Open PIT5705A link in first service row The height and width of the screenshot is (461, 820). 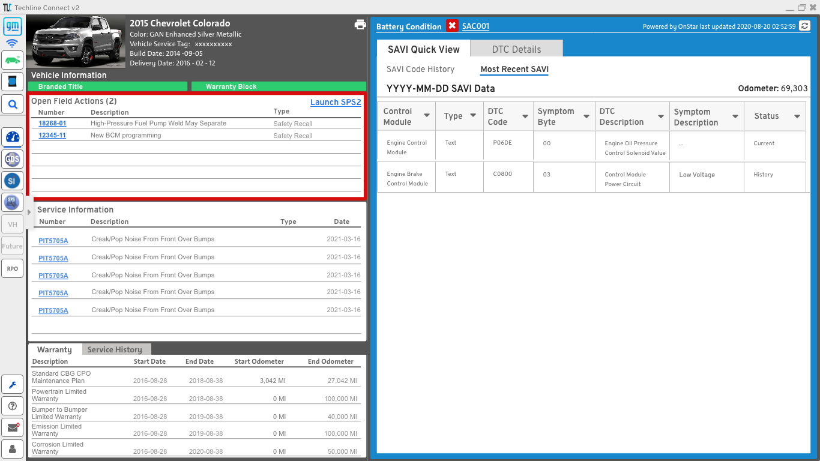pos(53,241)
